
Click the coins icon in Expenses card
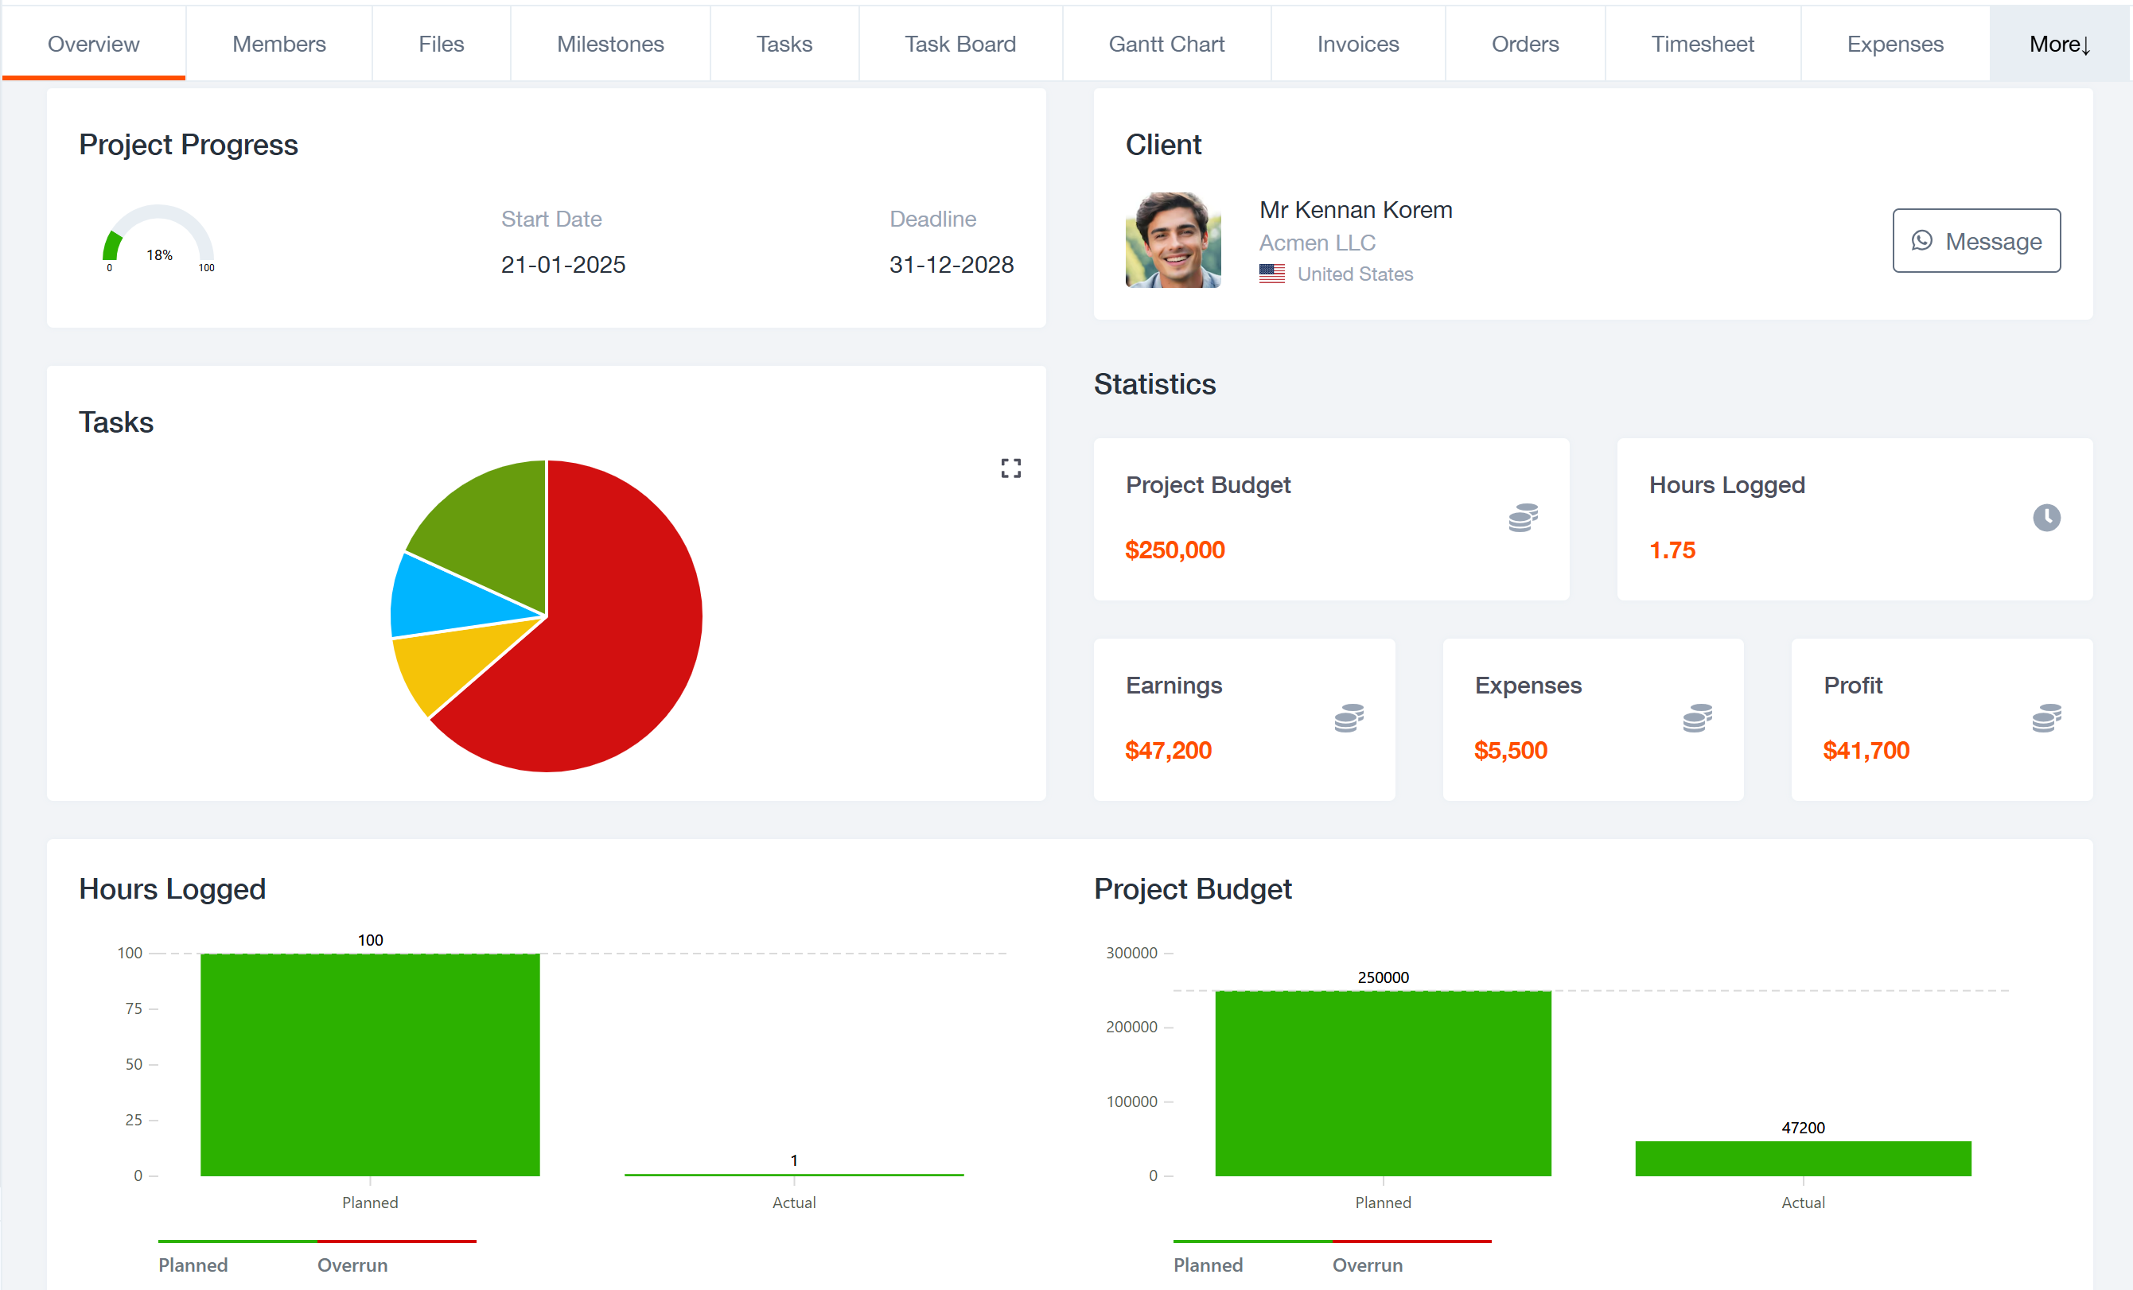pos(1697,717)
